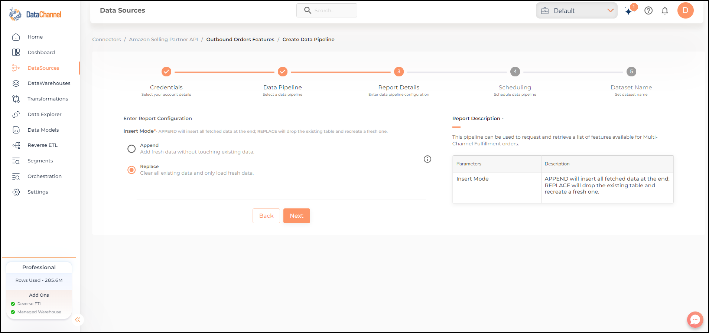The height and width of the screenshot is (333, 709).
Task: Open the Home menu item
Action: point(35,37)
